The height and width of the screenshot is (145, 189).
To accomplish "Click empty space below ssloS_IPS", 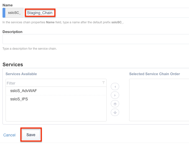I will (x=56, y=112).
